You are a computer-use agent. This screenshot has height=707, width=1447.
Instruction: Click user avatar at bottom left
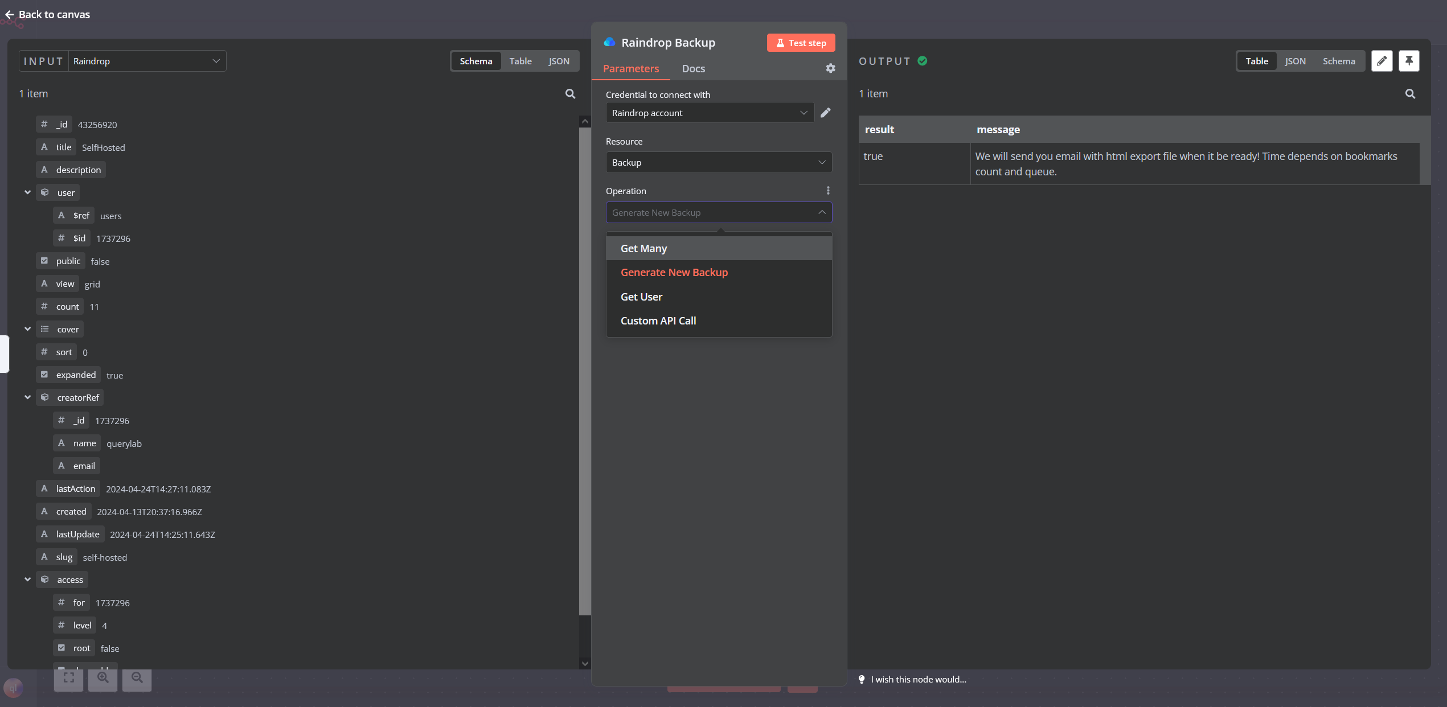coord(13,688)
